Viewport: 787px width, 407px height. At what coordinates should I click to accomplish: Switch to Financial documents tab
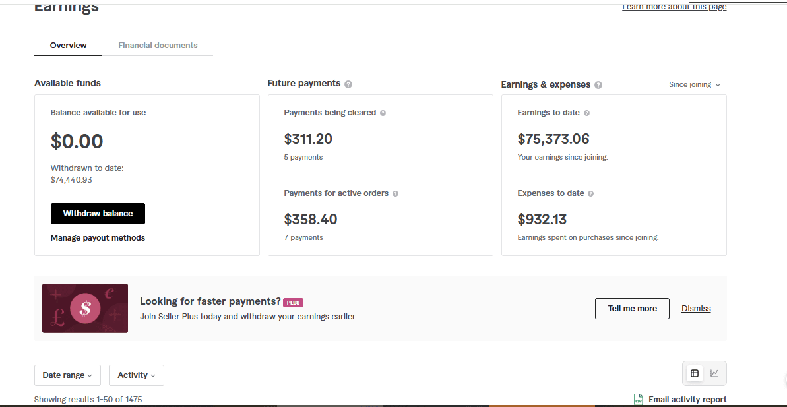tap(158, 46)
